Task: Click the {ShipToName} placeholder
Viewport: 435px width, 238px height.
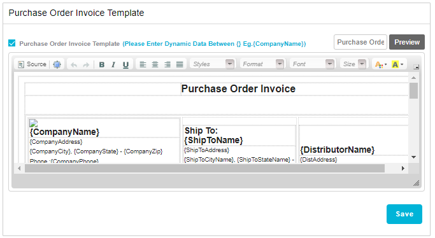Action: tap(213, 140)
